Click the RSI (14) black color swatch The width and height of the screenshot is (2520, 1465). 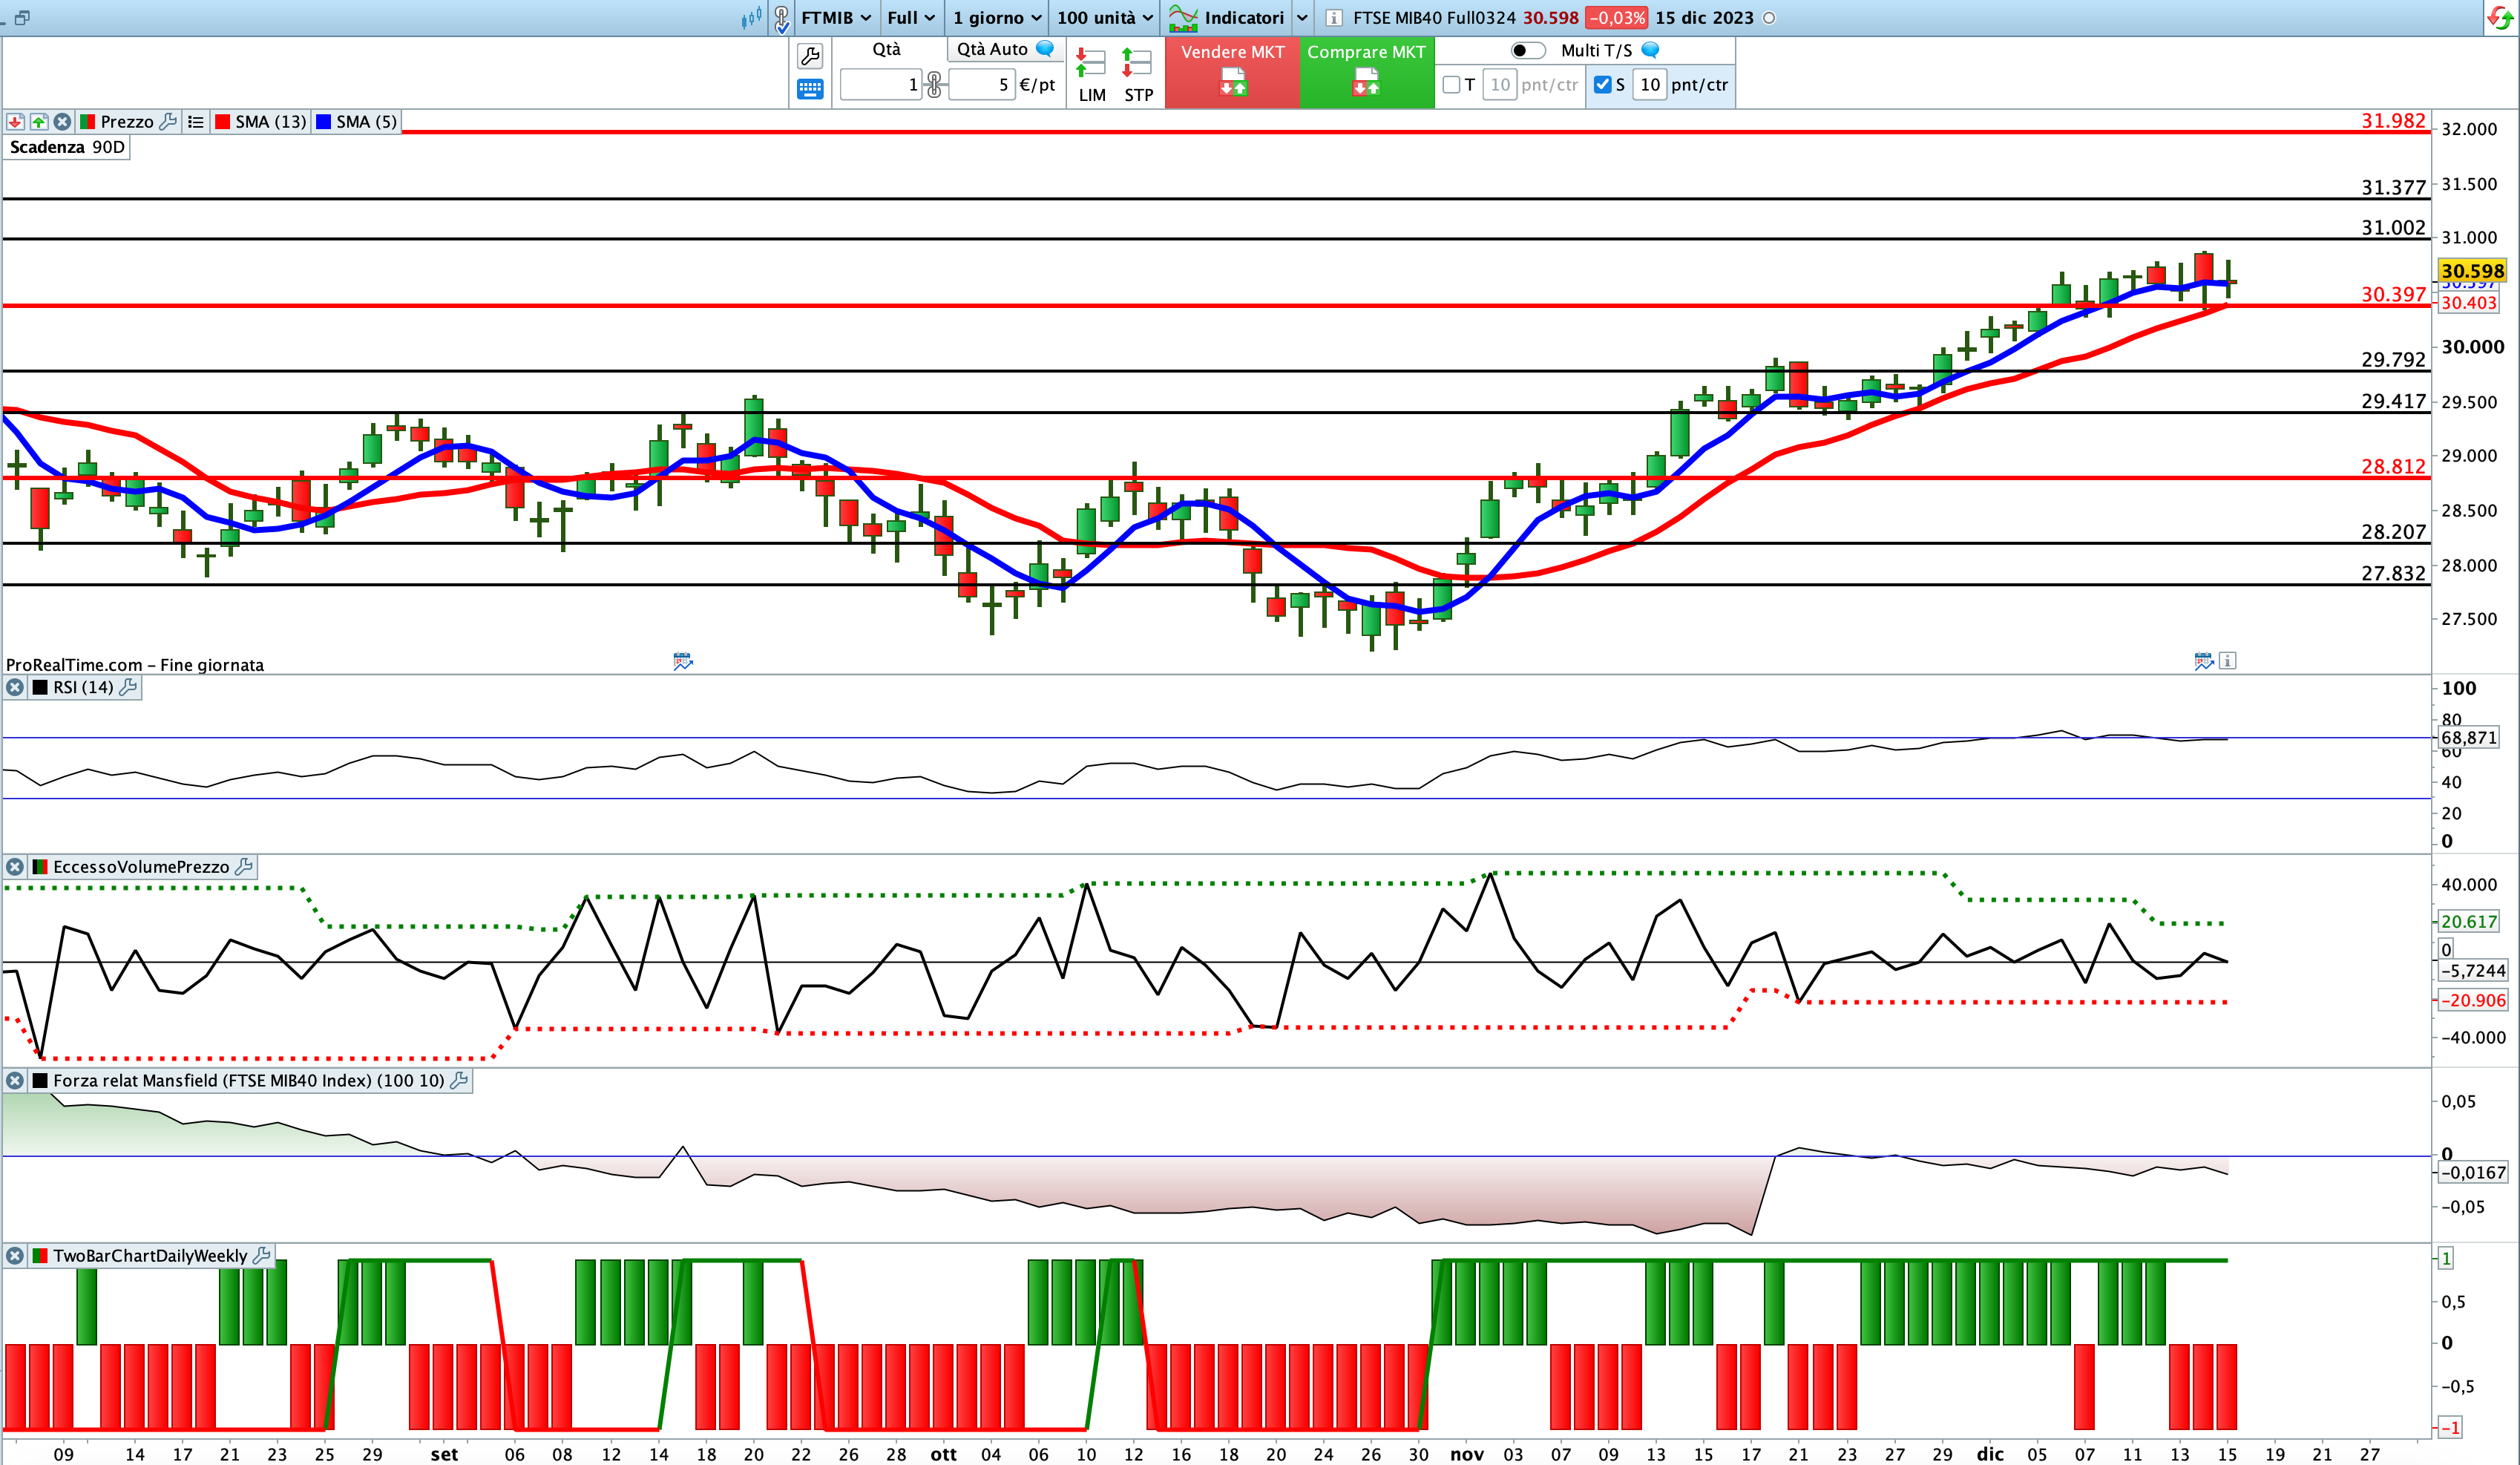(x=40, y=687)
